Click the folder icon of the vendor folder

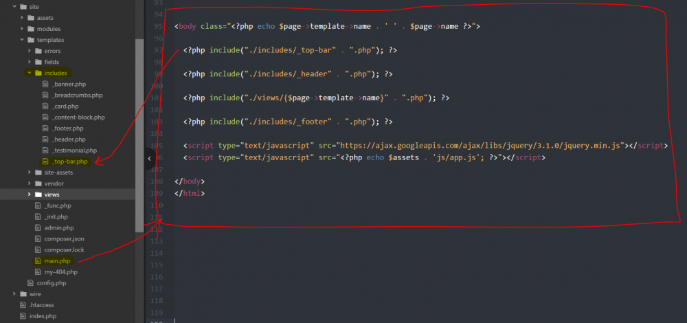coord(38,183)
